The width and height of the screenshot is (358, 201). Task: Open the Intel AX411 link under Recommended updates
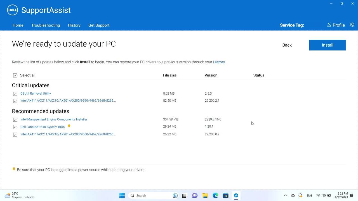pos(68,134)
